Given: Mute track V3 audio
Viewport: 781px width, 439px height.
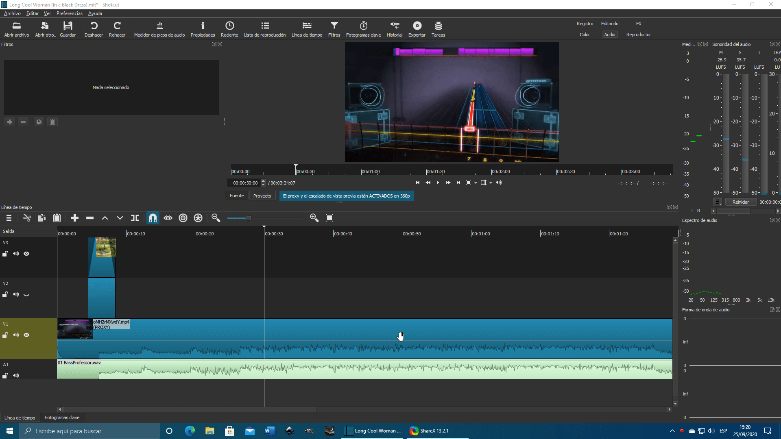Looking at the screenshot, I should [x=16, y=254].
